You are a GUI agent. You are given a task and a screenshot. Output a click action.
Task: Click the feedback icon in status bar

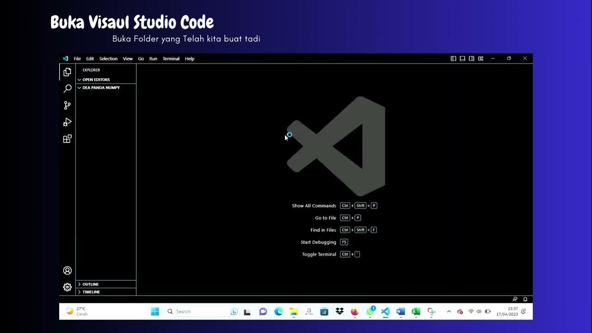515,299
